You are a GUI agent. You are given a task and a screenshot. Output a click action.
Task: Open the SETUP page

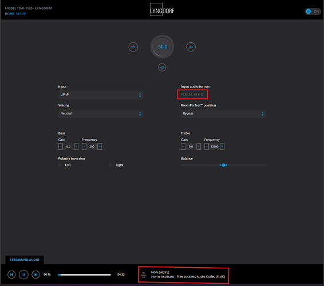click(21, 14)
